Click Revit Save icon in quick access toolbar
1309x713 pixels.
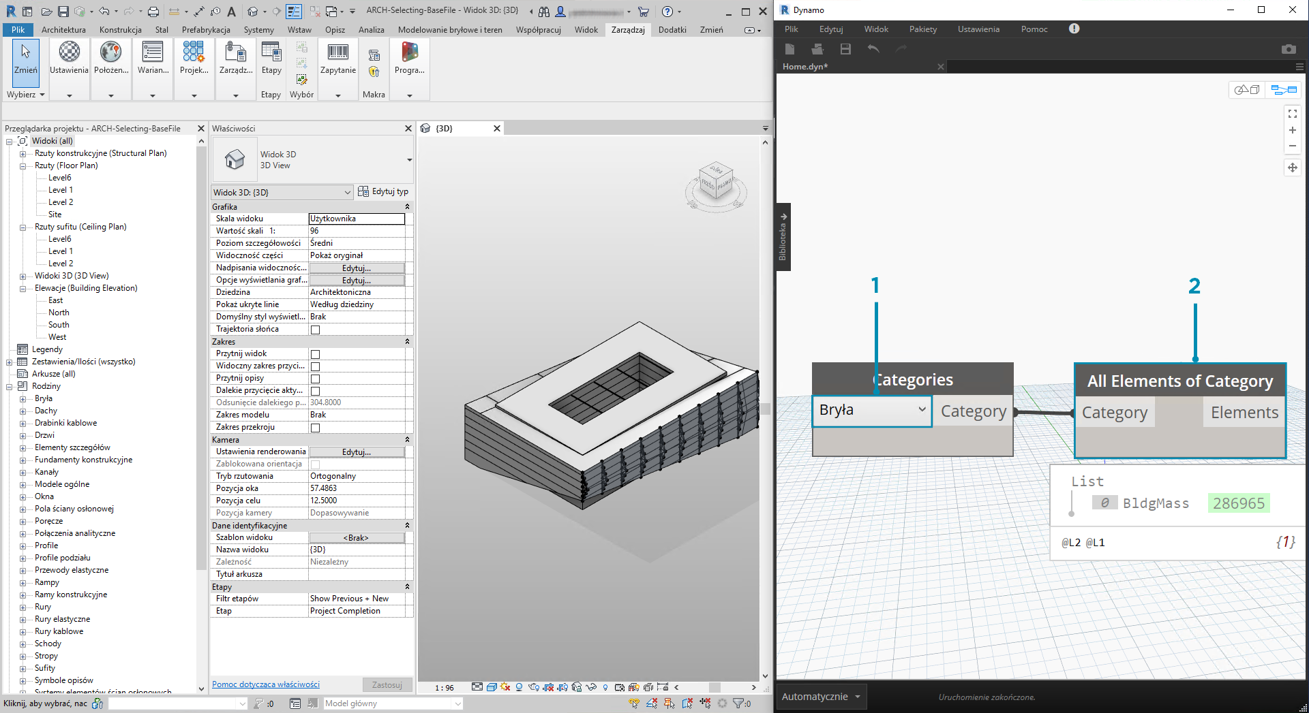tap(63, 12)
